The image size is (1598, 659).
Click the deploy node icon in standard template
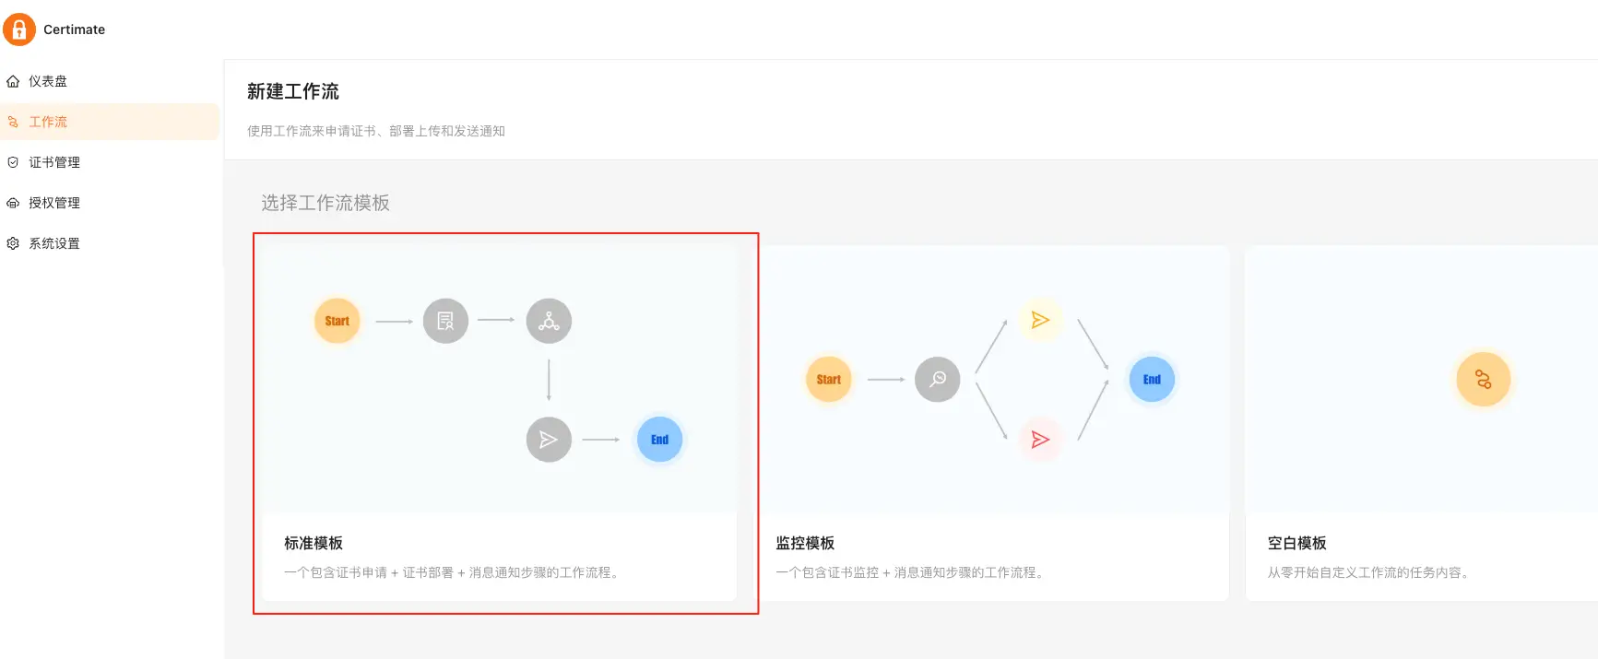coord(549,321)
